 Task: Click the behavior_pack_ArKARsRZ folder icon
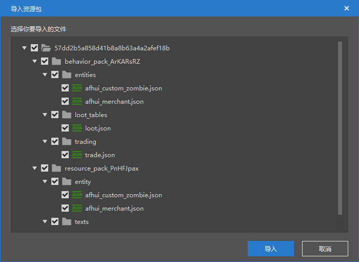click(56, 61)
